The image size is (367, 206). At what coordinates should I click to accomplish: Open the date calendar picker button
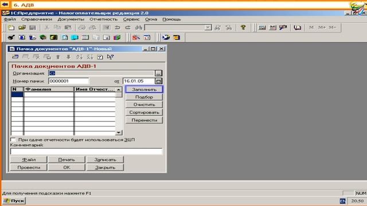pos(158,81)
